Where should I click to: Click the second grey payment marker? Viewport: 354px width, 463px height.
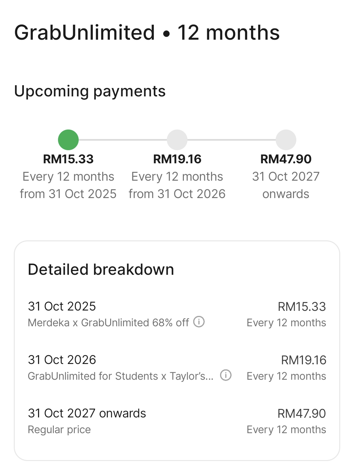pyautogui.click(x=177, y=140)
